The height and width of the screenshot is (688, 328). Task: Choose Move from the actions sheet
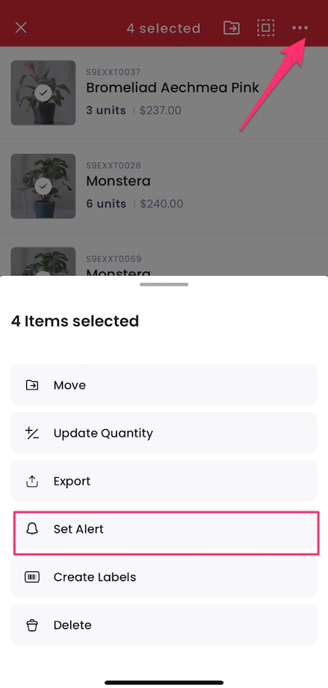click(164, 385)
